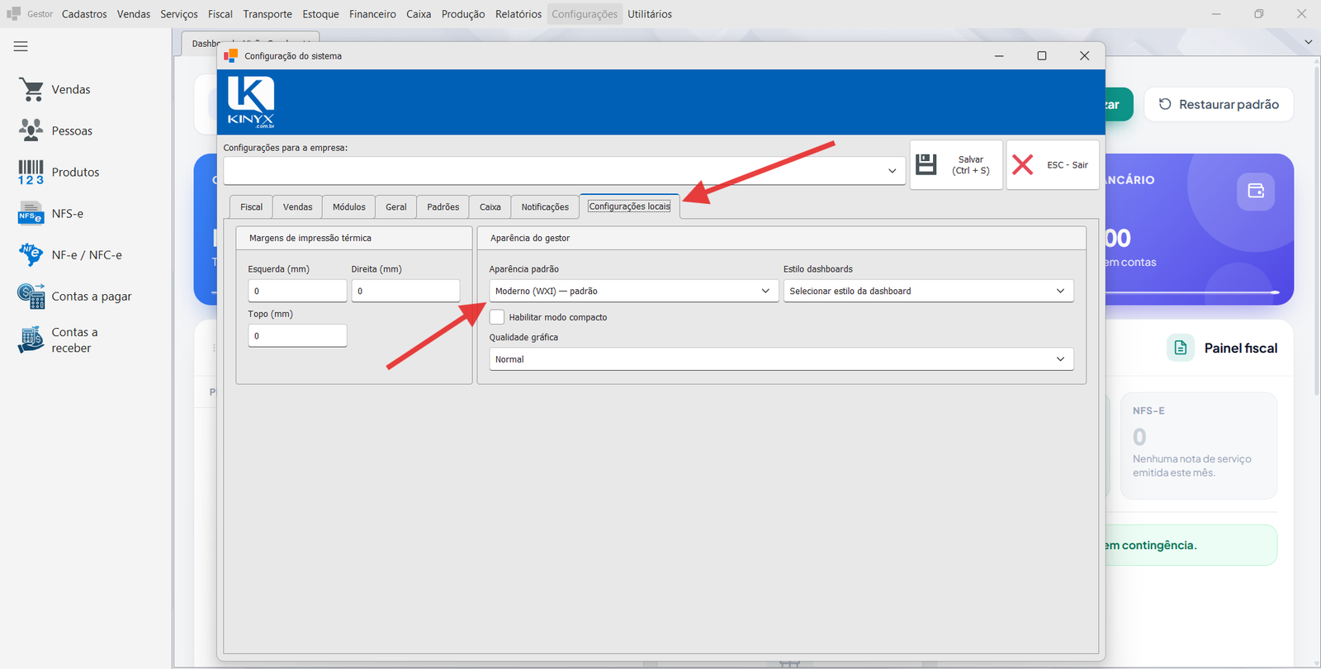The height and width of the screenshot is (669, 1321).
Task: Click the Gestor app icon in menu bar
Action: pyautogui.click(x=13, y=14)
